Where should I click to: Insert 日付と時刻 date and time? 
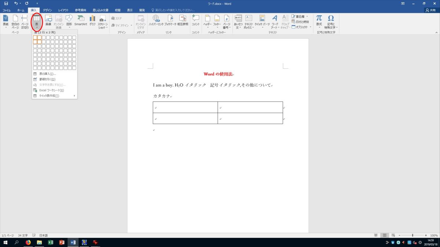[x=300, y=22]
